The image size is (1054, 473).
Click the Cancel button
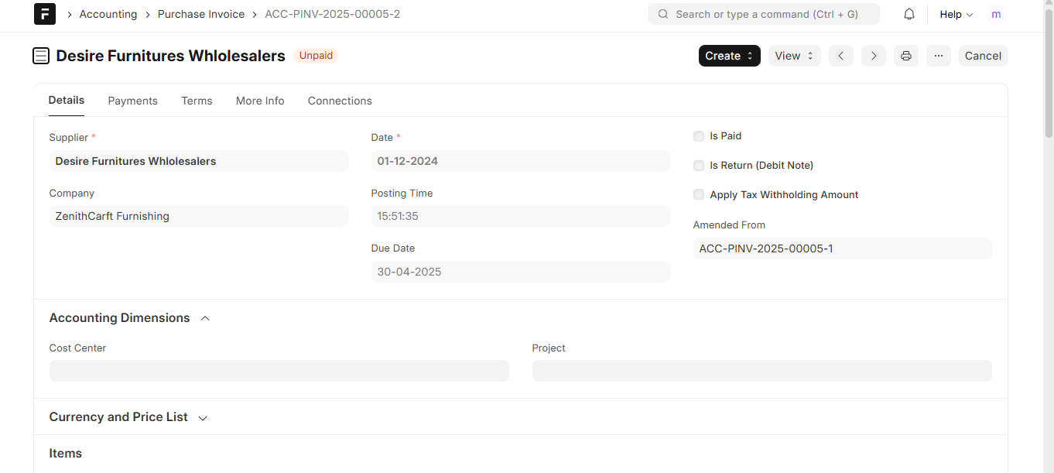coord(984,56)
